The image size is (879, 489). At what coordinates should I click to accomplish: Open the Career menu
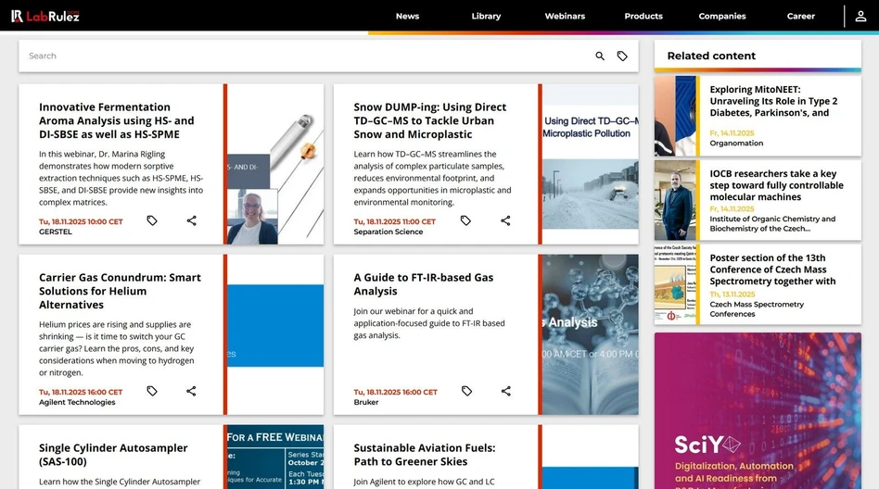coord(800,17)
